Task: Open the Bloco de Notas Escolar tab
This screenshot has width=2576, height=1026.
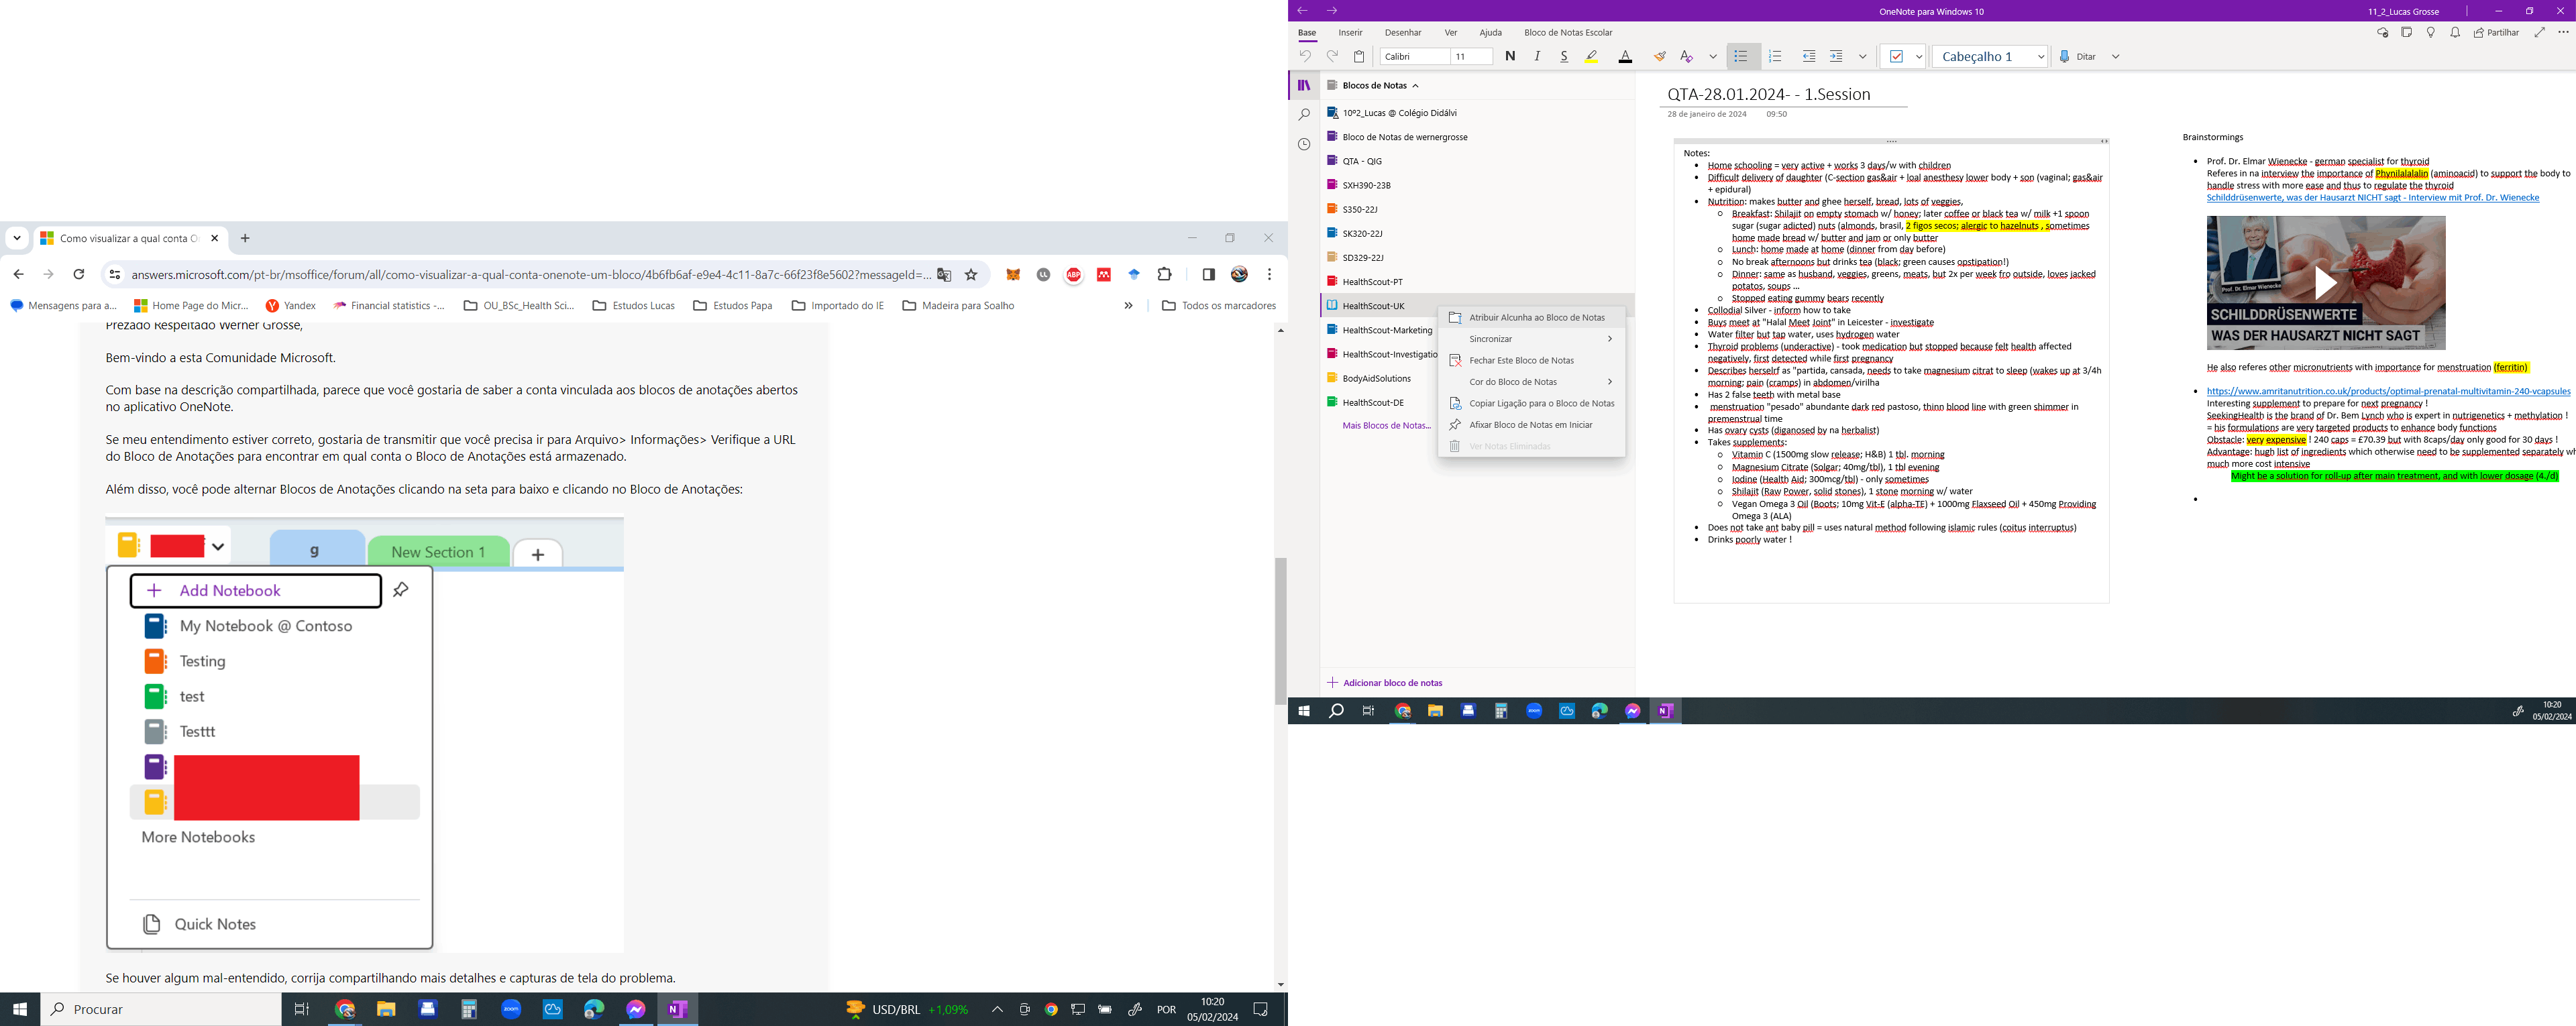Action: [x=1568, y=33]
